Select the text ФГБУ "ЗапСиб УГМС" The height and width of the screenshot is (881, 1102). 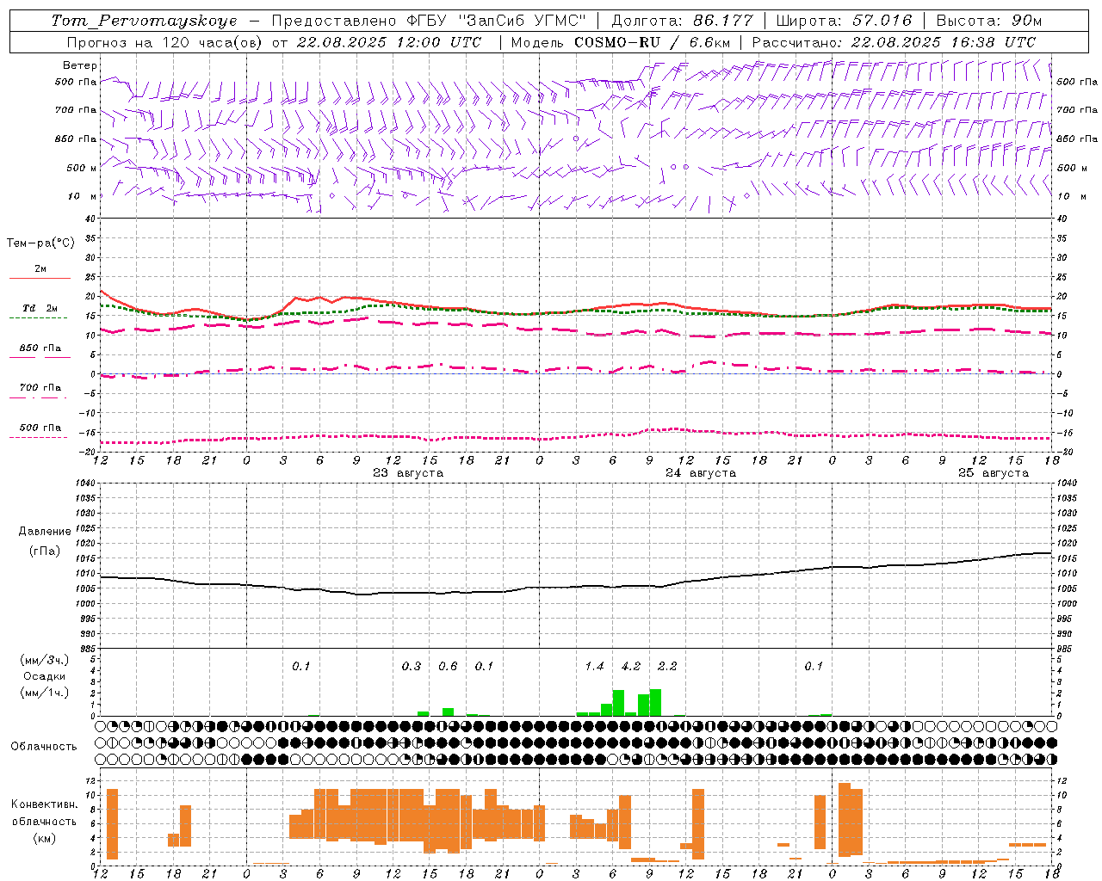point(496,21)
